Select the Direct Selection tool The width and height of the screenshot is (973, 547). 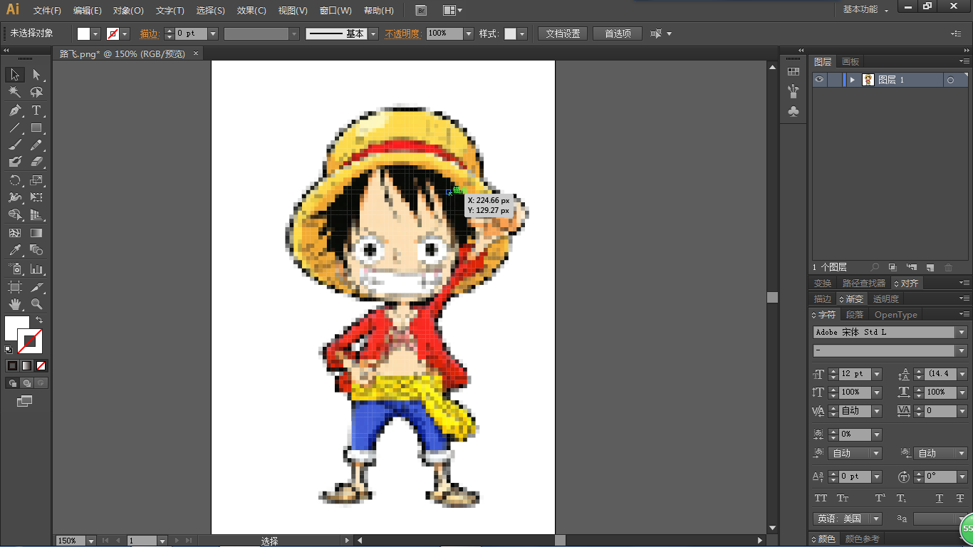(36, 75)
